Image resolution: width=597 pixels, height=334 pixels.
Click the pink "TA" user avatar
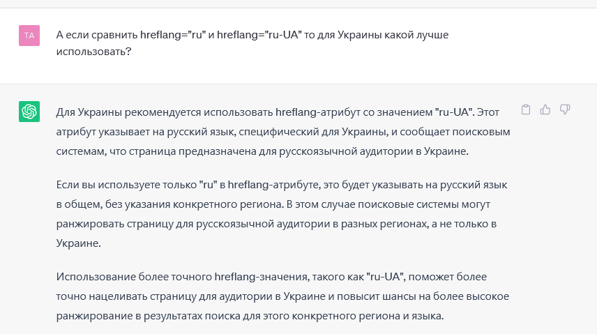pyautogui.click(x=29, y=35)
